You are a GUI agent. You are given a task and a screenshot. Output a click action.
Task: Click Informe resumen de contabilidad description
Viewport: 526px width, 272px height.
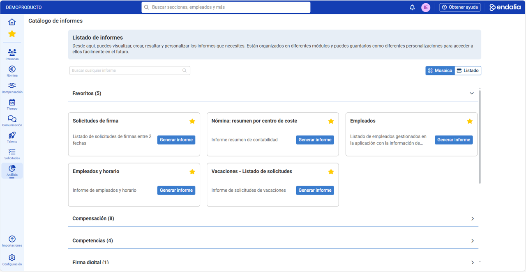(245, 140)
